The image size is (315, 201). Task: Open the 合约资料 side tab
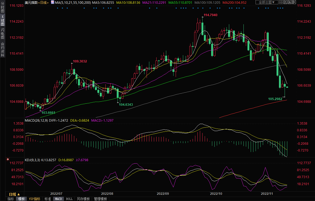point(2,50)
